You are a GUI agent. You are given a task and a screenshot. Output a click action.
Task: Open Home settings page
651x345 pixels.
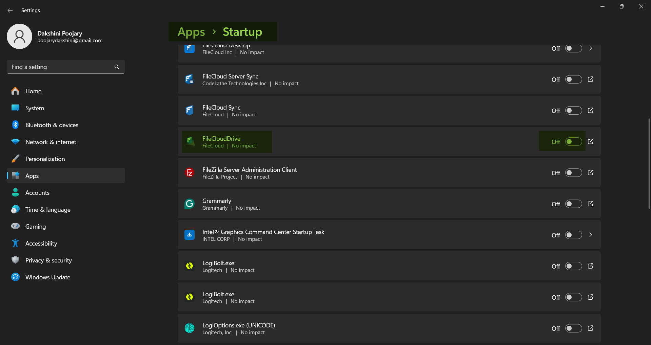66,91
